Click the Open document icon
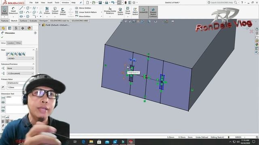The width and height of the screenshot is (259, 145). click(93, 2)
